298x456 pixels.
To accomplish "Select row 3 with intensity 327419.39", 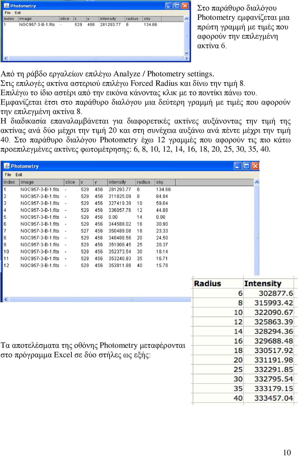I will click(x=128, y=203).
